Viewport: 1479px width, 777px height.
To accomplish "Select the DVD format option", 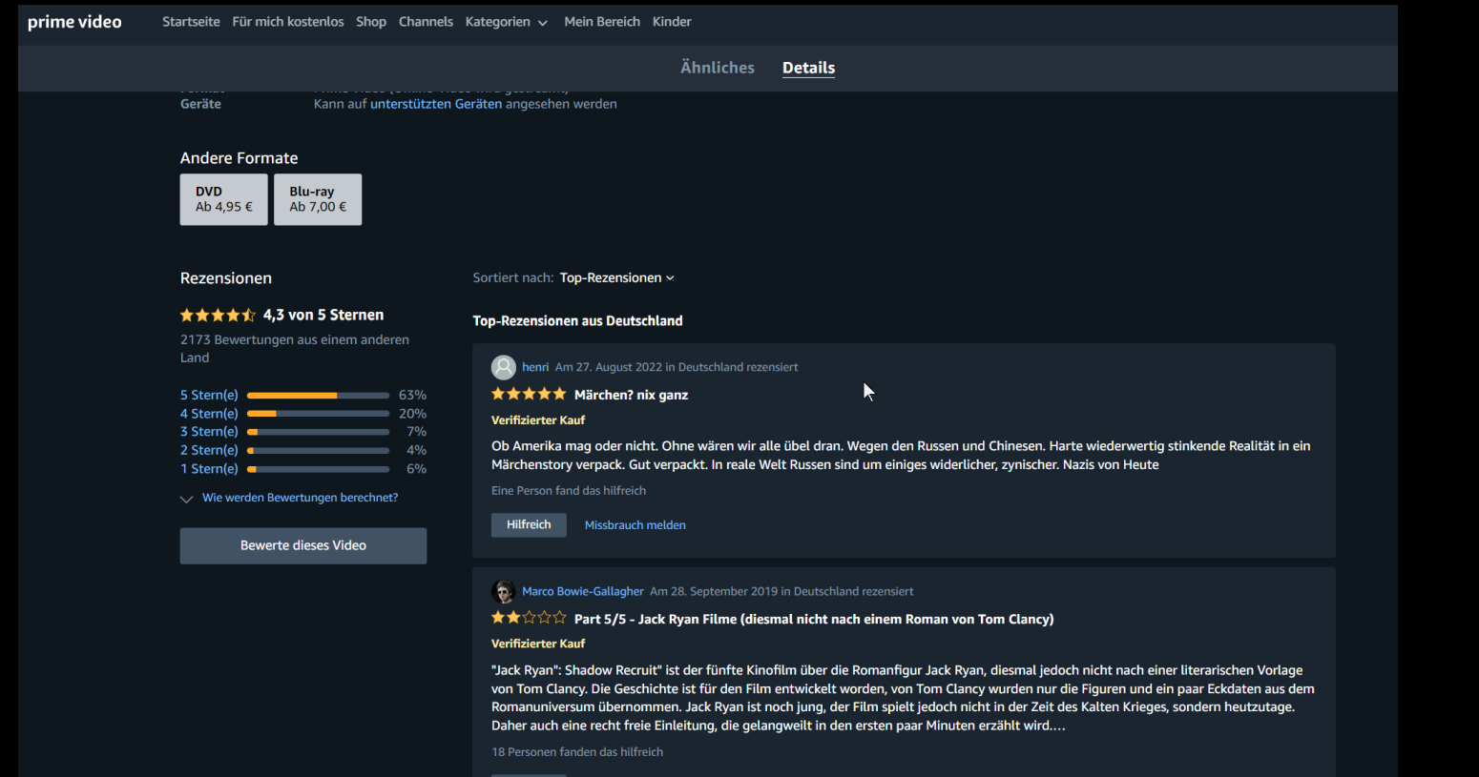I will tap(224, 199).
